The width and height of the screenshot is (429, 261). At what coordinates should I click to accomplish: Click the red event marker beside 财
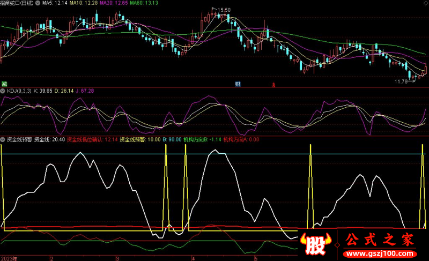click(273, 85)
